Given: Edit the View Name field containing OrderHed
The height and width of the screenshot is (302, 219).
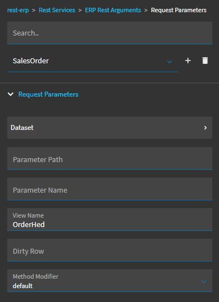Looking at the screenshot, I should (110, 220).
